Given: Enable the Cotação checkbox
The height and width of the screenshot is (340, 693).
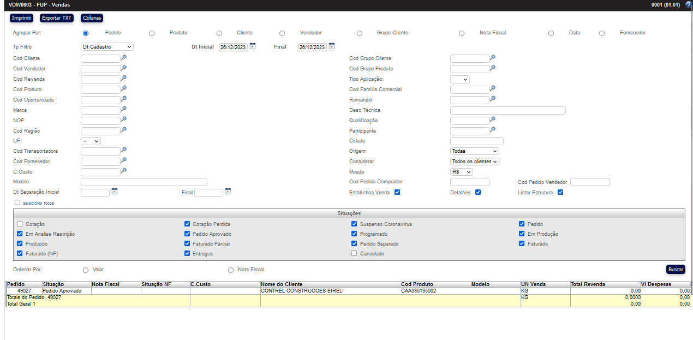Looking at the screenshot, I should (20, 224).
